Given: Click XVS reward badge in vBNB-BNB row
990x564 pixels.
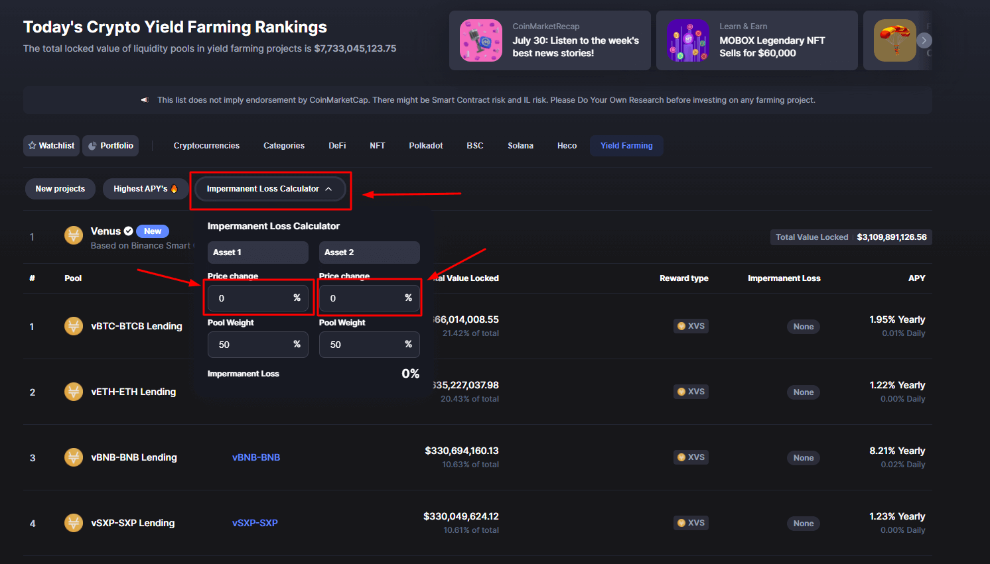Looking at the screenshot, I should point(691,457).
